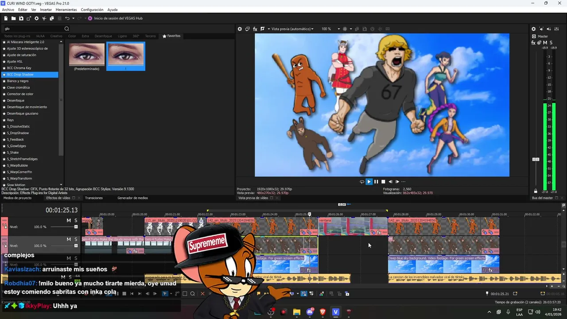Select the normal edit tool arrow in timeline toolbar
Screen dimensions: 567x319
[x=165, y=294]
